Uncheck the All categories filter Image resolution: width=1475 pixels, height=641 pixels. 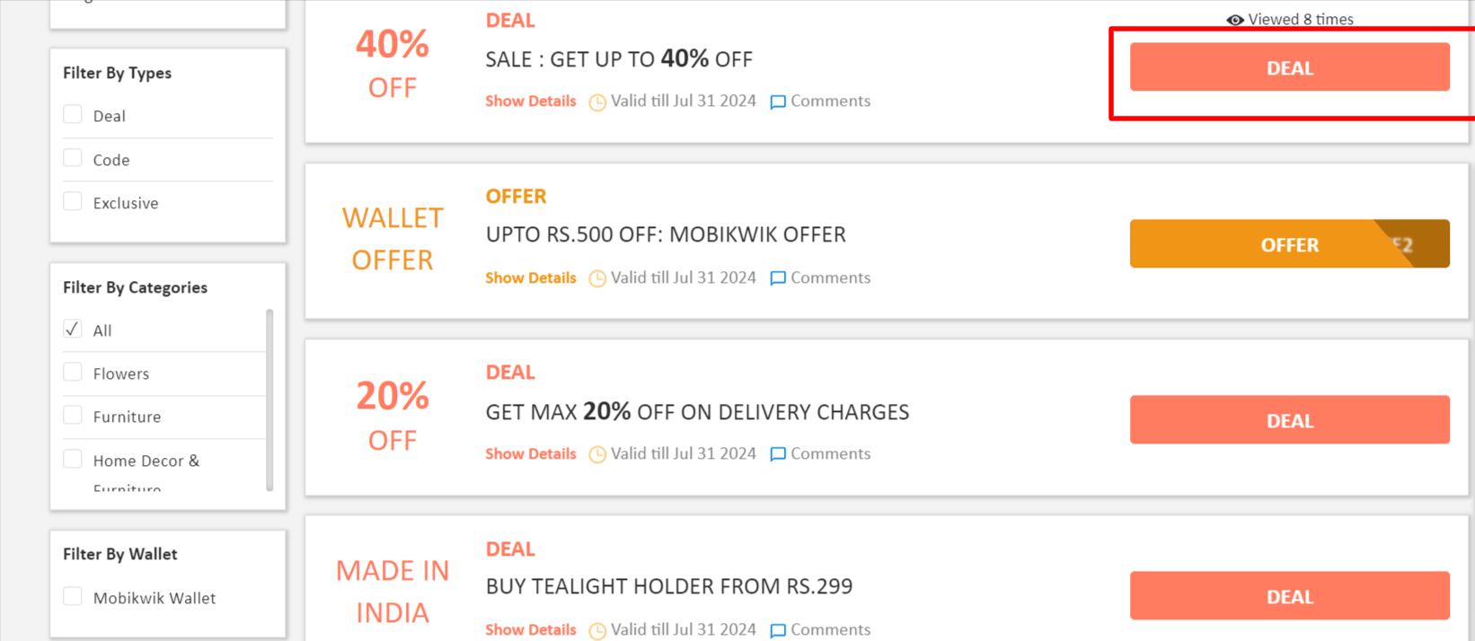pyautogui.click(x=72, y=329)
